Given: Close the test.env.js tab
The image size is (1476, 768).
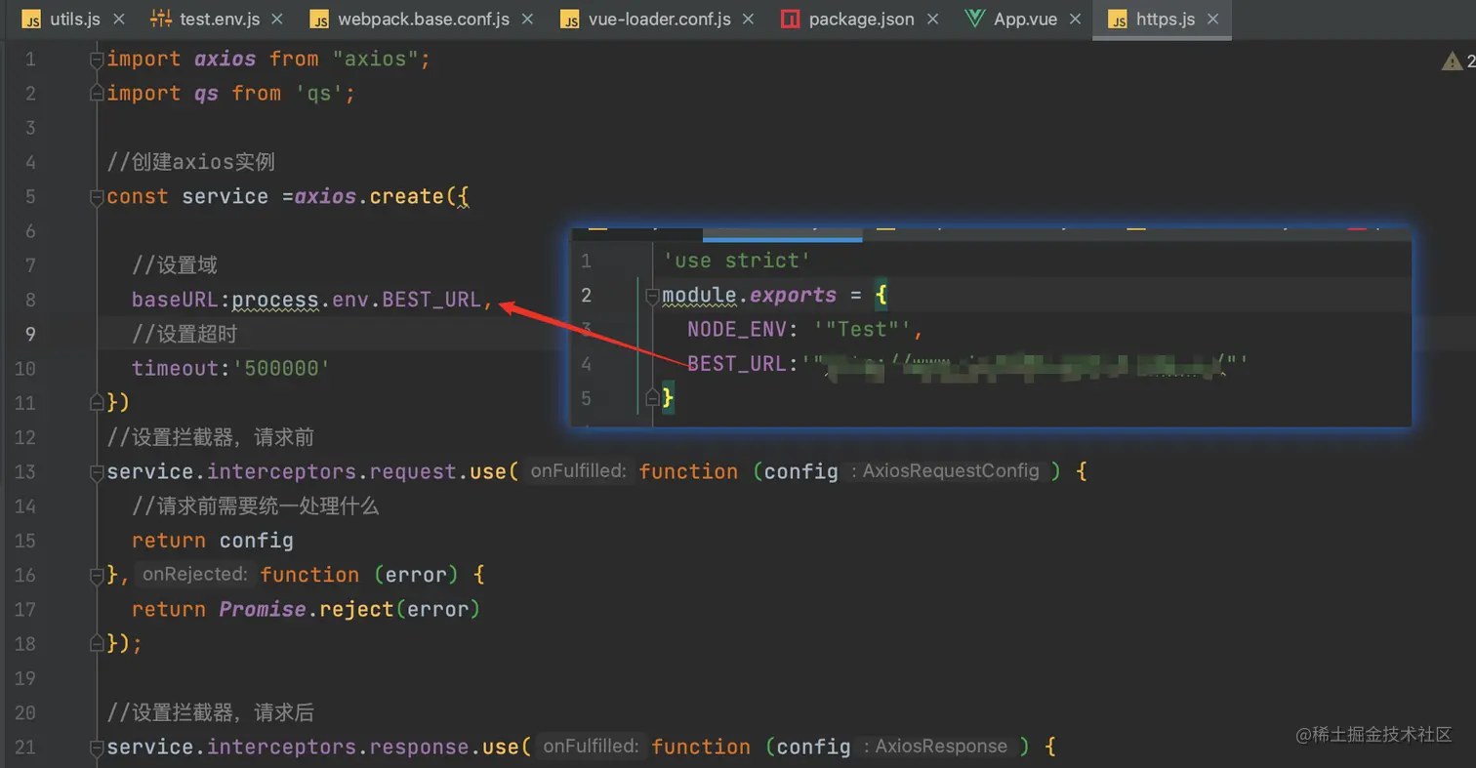Looking at the screenshot, I should tap(277, 19).
